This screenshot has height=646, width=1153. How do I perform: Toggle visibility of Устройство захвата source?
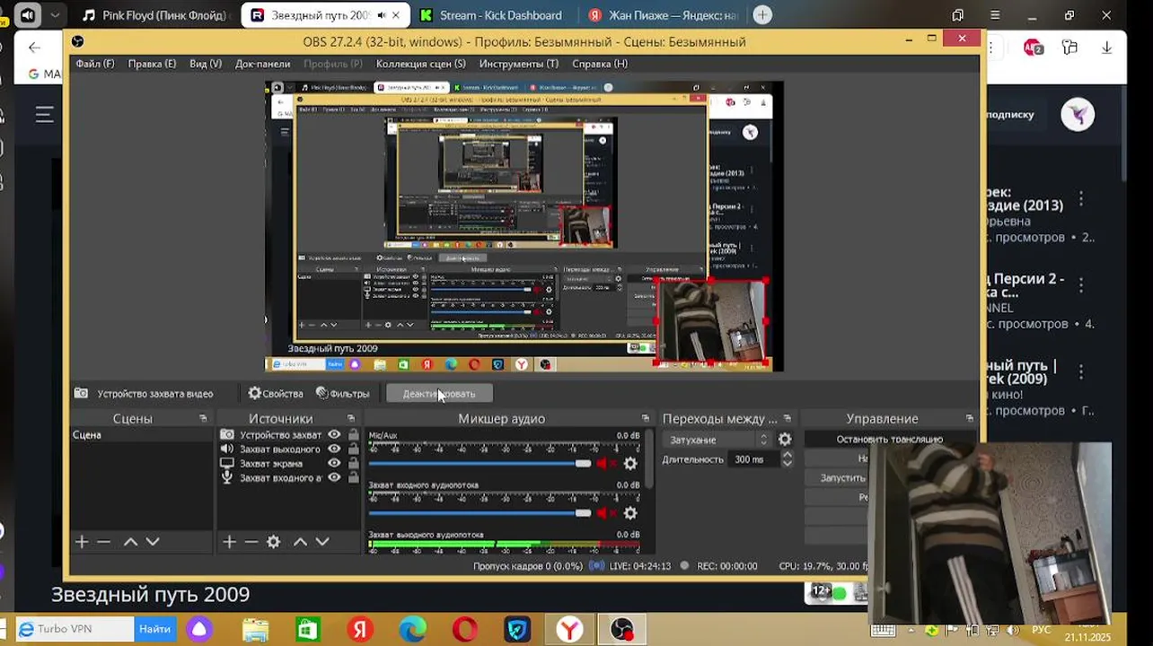pyautogui.click(x=334, y=434)
